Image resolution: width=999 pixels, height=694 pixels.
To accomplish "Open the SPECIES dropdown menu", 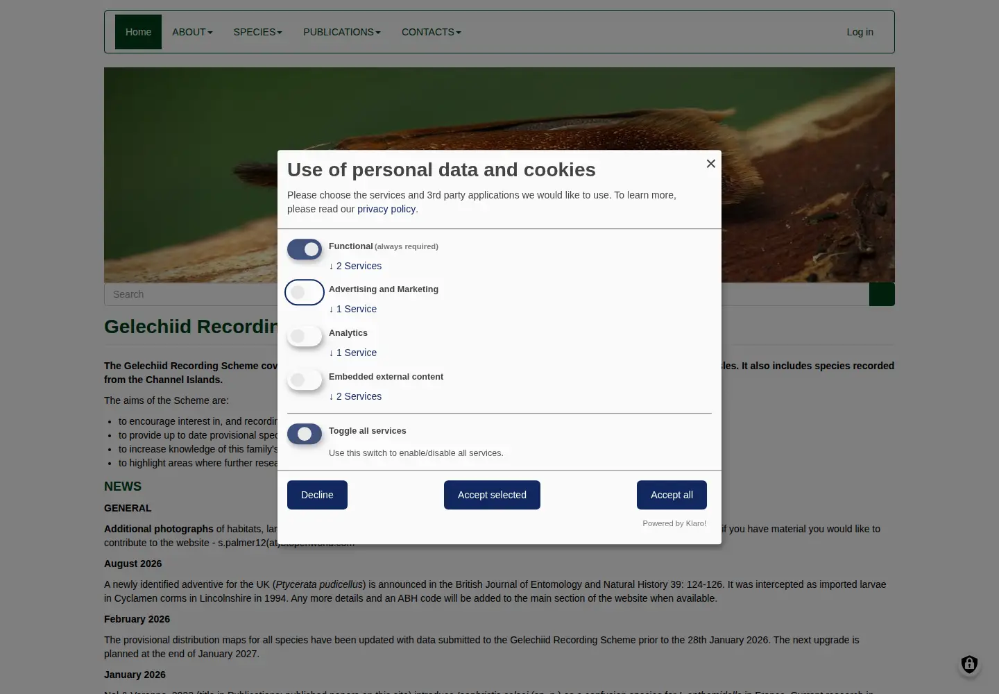I will point(257,32).
